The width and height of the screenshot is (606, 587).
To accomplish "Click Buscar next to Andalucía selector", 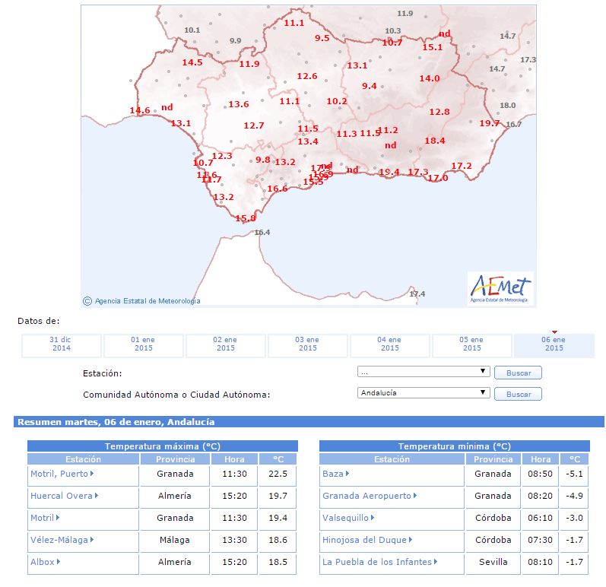I will click(518, 394).
